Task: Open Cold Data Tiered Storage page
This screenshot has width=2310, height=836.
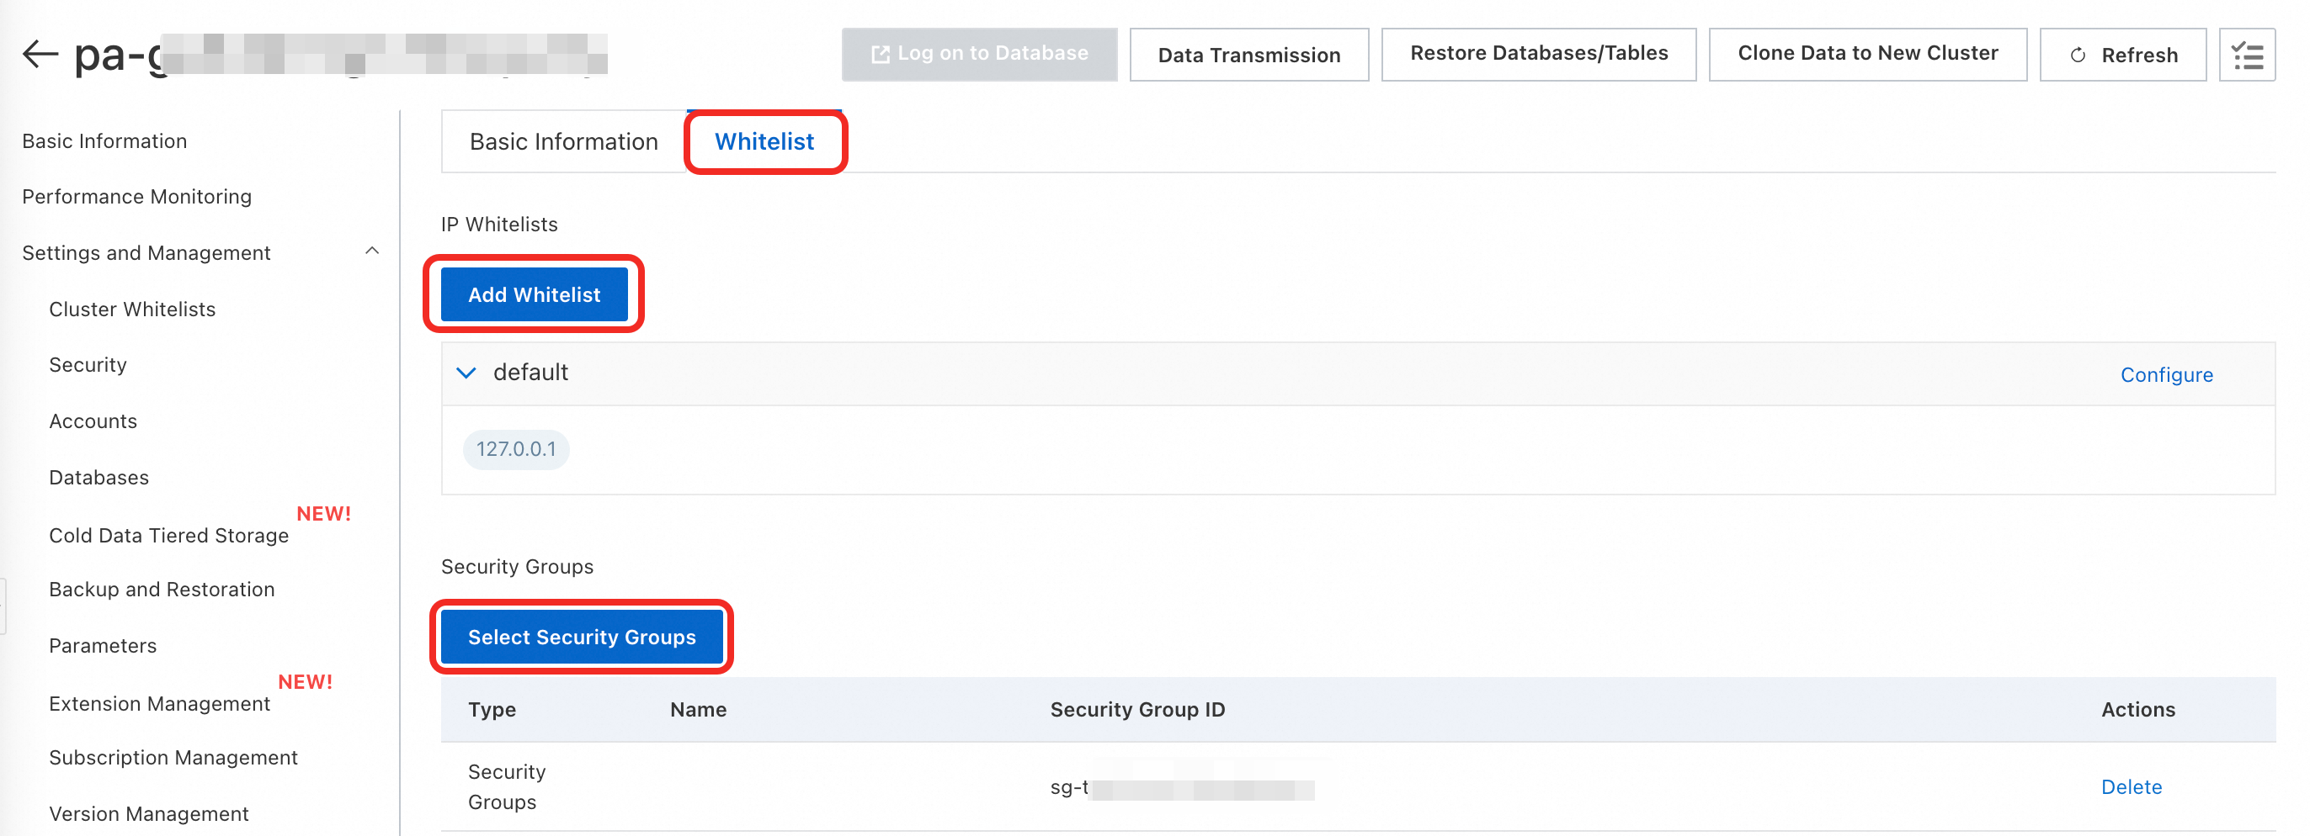Action: point(168,535)
